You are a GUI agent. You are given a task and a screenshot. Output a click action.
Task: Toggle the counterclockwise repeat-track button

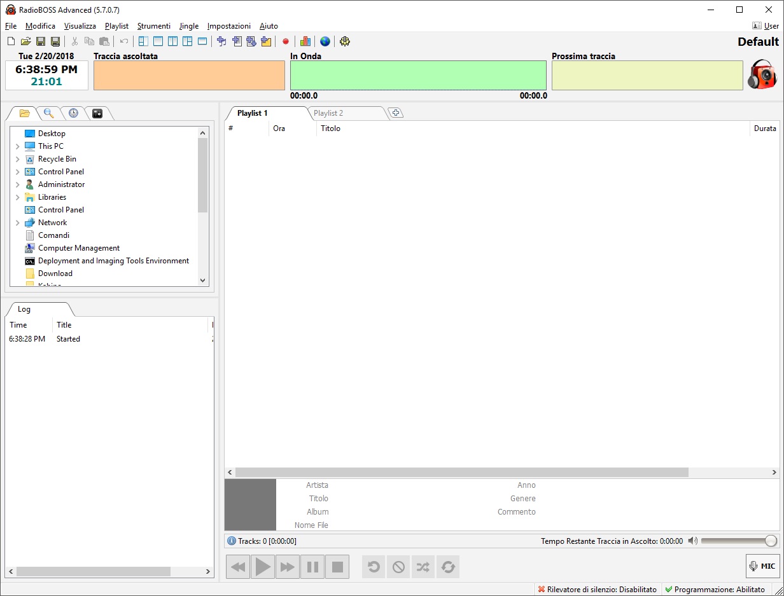click(374, 566)
